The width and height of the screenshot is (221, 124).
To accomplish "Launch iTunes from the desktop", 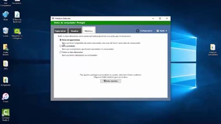I will tap(6, 96).
